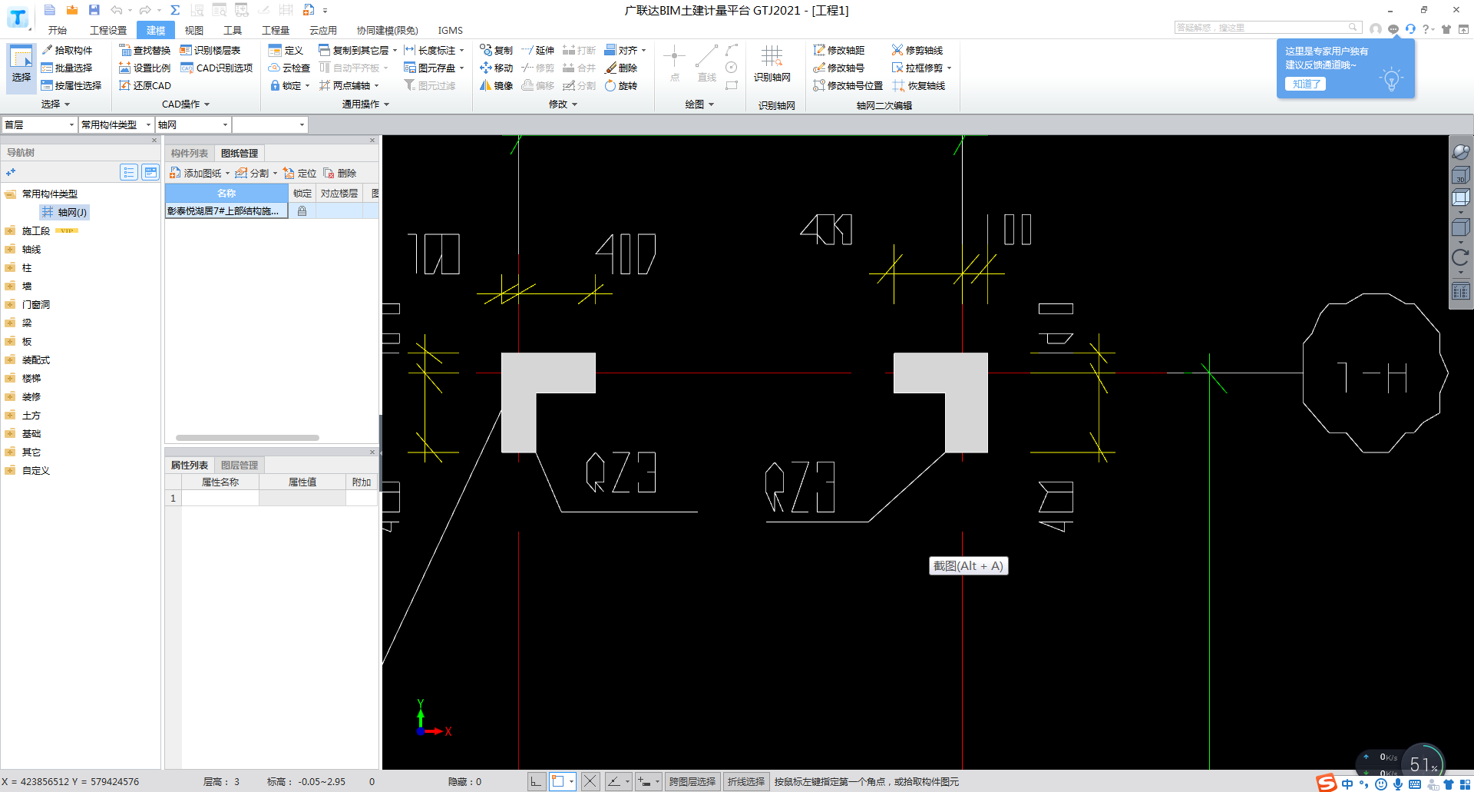
Task: Open the 首层 floor dropdown
Action: [x=39, y=124]
